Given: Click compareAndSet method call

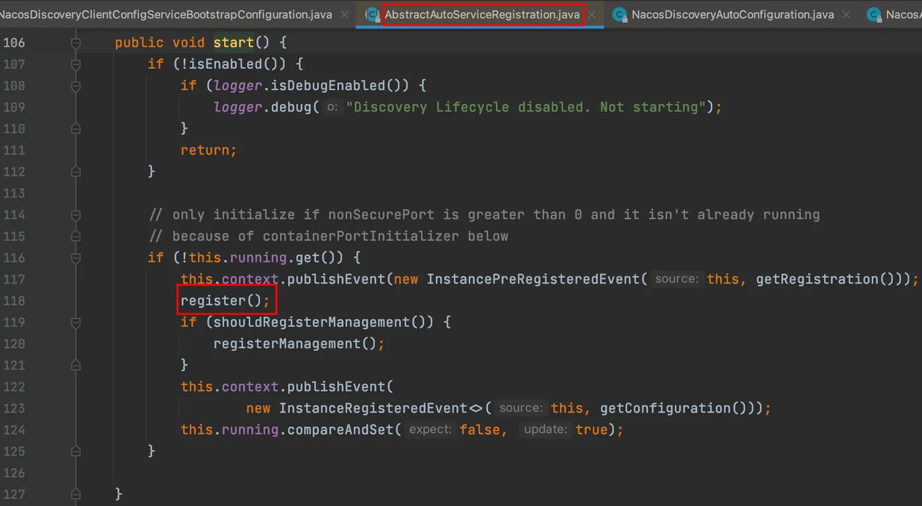Looking at the screenshot, I should click(340, 430).
